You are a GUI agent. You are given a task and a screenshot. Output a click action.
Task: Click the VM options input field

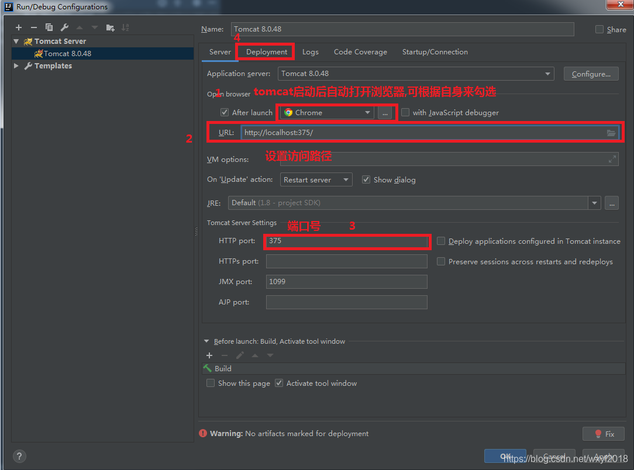click(449, 159)
